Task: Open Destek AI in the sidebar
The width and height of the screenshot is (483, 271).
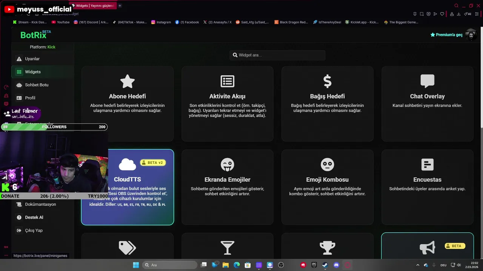Action: (x=43, y=218)
